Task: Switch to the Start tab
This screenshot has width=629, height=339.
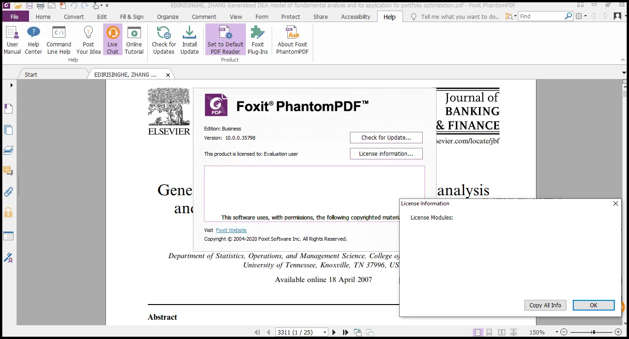Action: click(30, 74)
